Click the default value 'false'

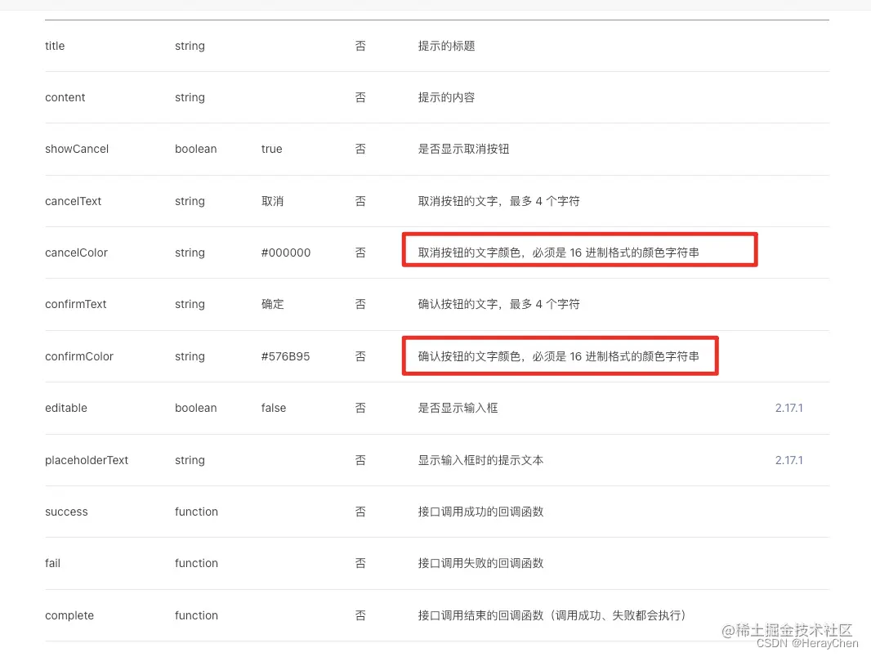coord(273,409)
